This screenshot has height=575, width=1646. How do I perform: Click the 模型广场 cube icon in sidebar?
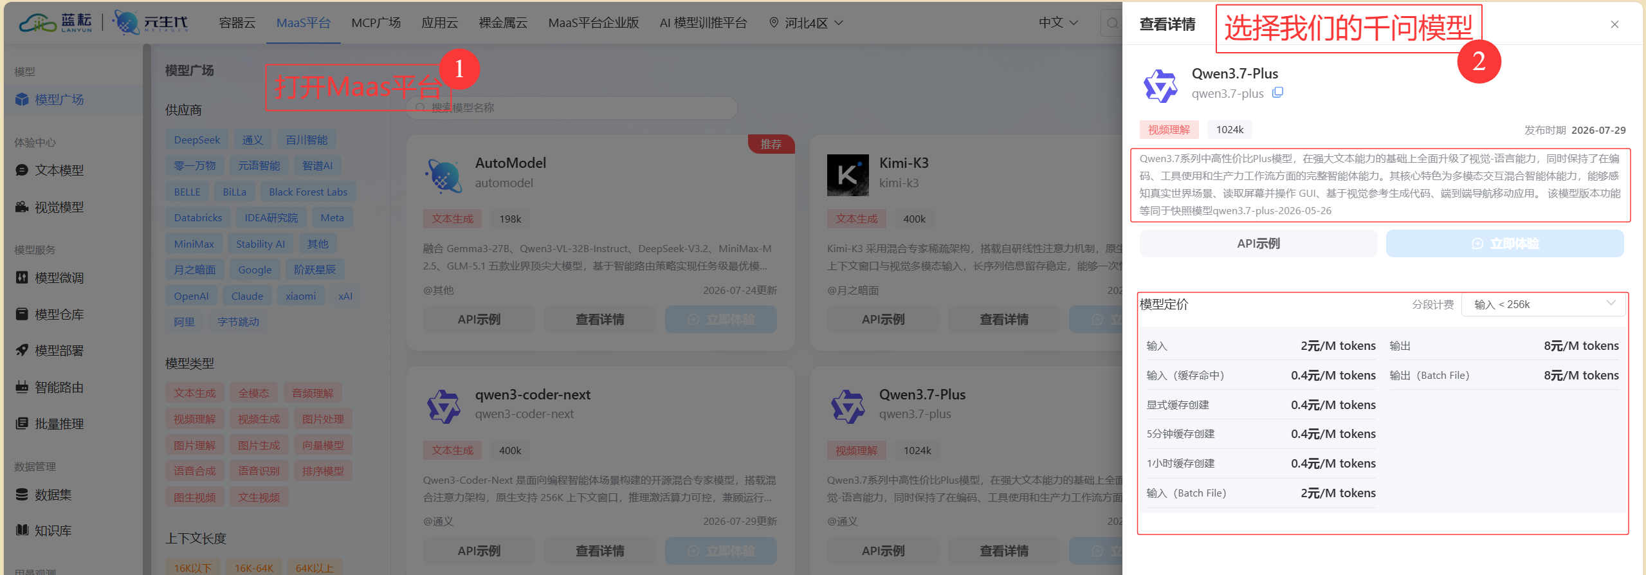[x=22, y=99]
